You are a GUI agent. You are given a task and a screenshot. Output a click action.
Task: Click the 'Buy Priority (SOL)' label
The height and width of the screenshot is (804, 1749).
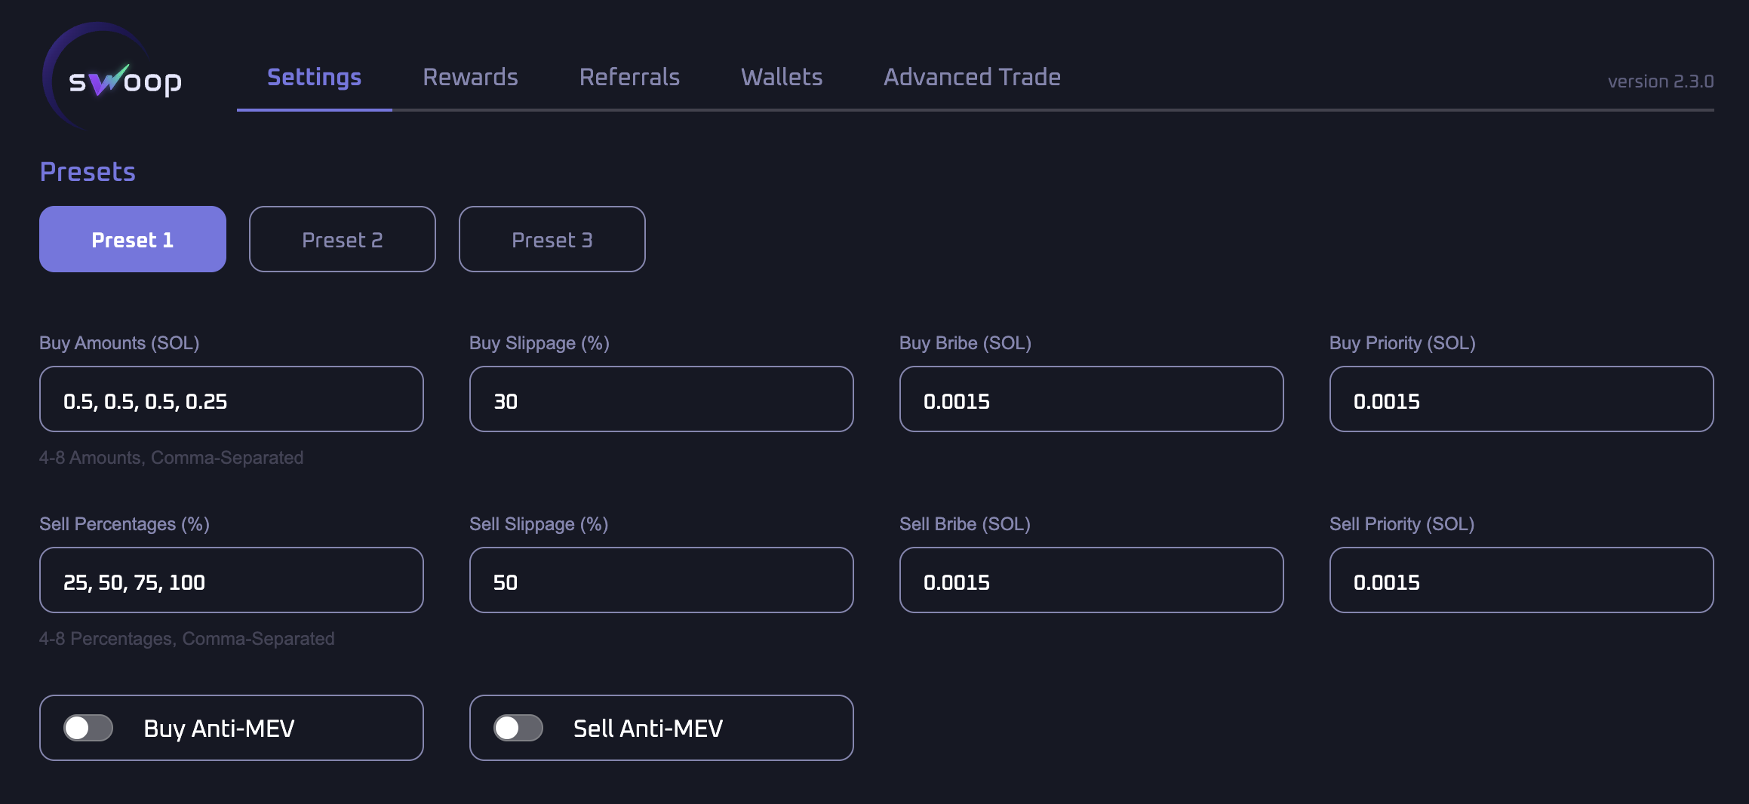coord(1403,343)
